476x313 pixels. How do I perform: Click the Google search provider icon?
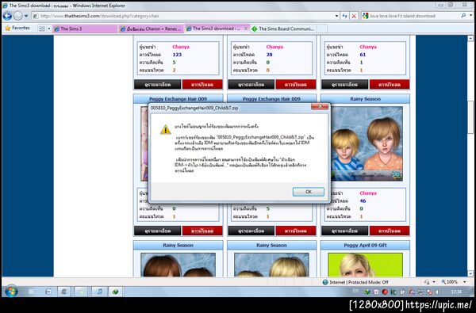[x=366, y=16]
